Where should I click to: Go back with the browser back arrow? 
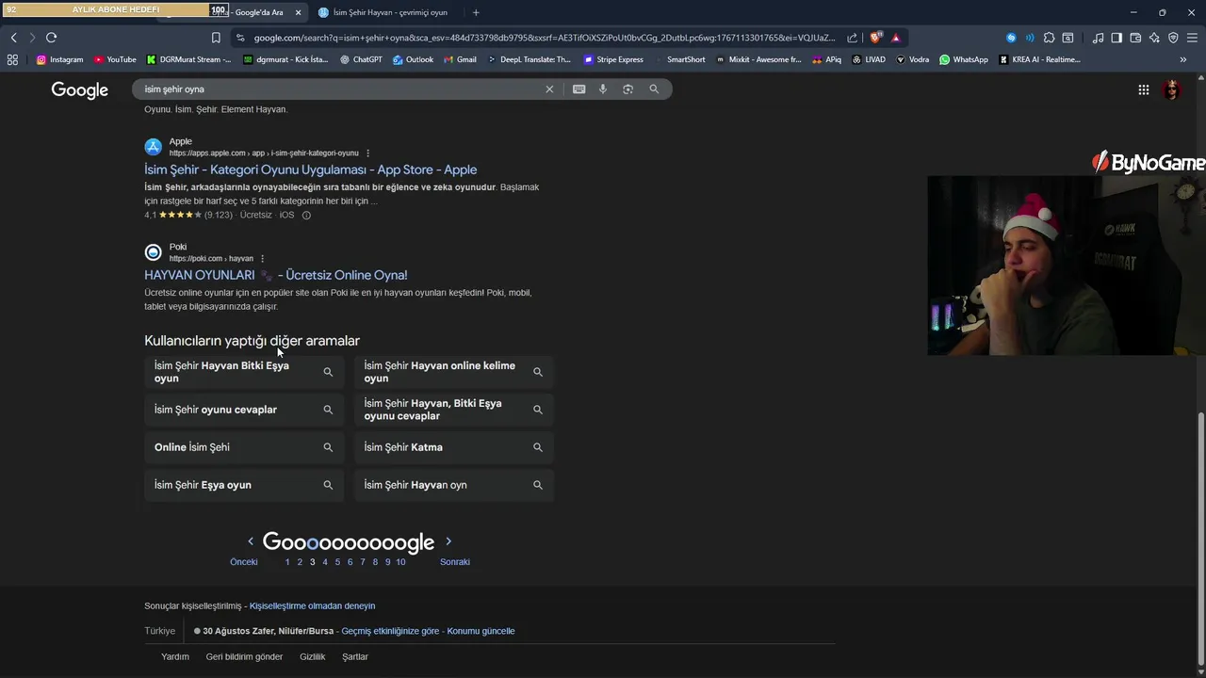13,38
